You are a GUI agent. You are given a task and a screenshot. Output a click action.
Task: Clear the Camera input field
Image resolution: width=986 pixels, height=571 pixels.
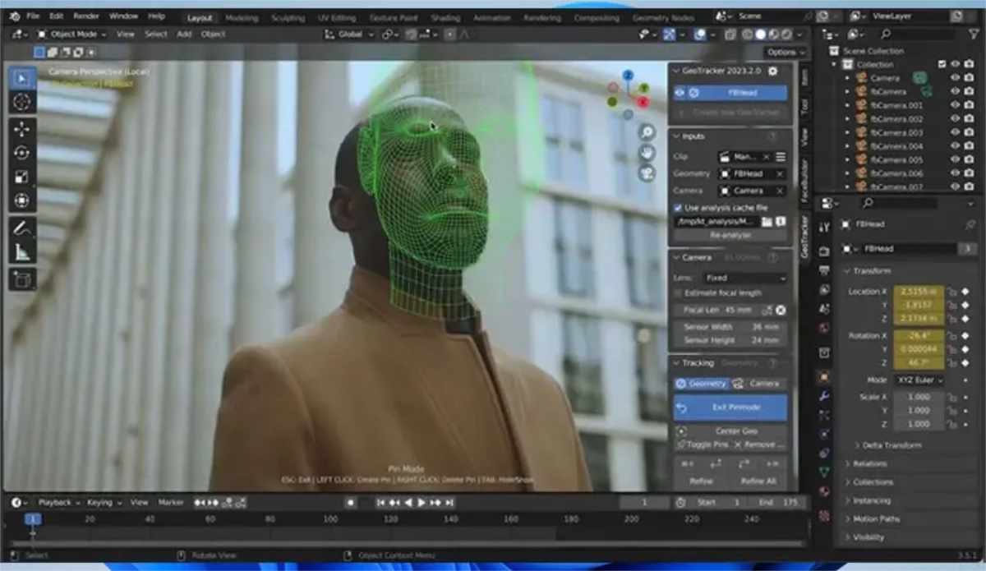click(780, 191)
